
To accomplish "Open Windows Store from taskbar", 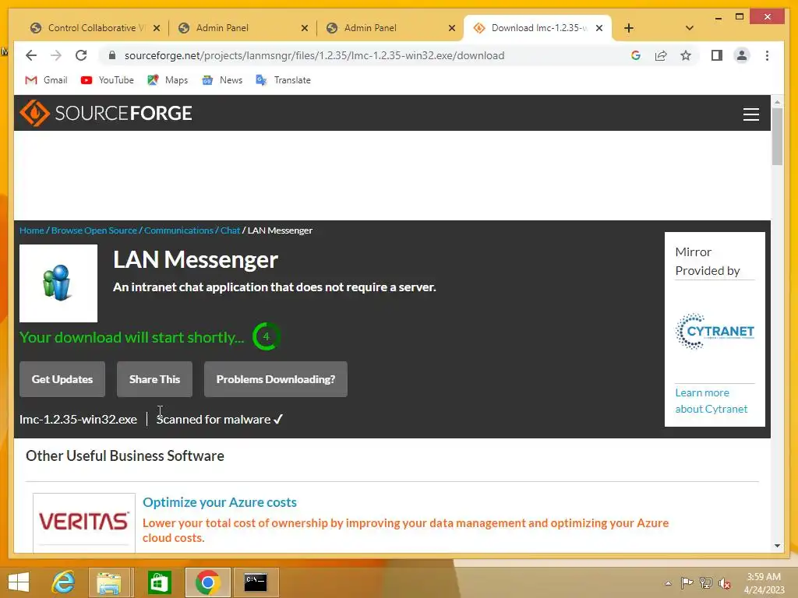I will click(159, 582).
